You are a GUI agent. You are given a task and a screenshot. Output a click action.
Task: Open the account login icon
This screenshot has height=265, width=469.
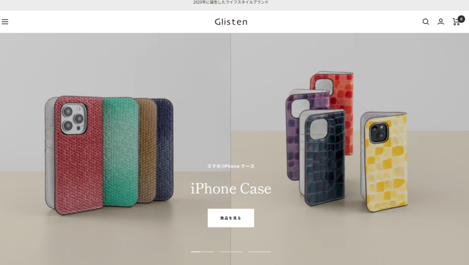click(441, 22)
